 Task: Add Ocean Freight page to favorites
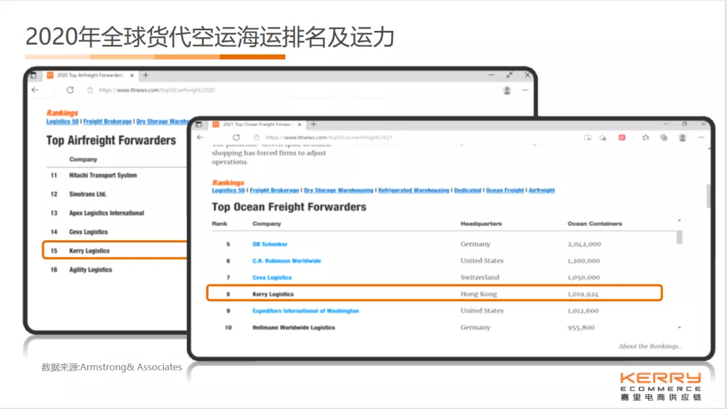pyautogui.click(x=602, y=138)
